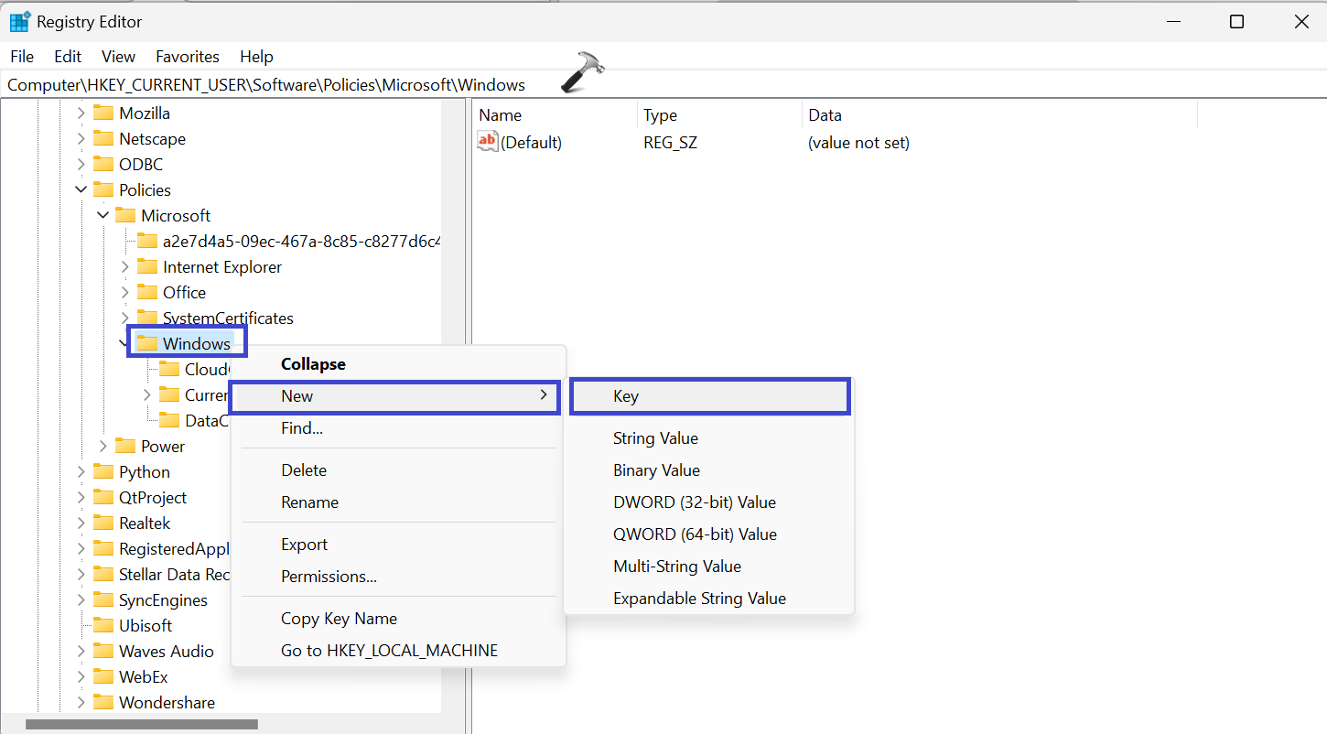1327x734 pixels.
Task: Click the tree pane horizontal scrollbar thumb
Action: (x=142, y=725)
